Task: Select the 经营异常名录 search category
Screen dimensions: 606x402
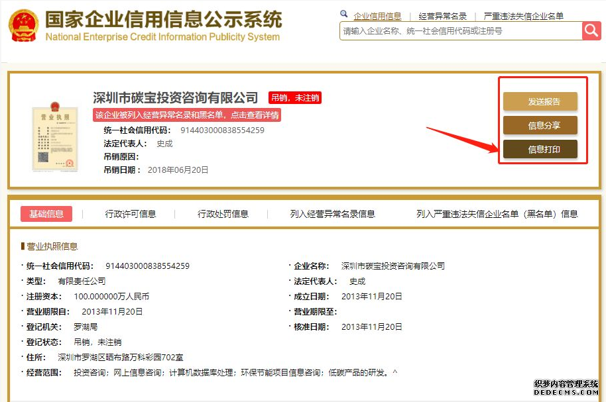Action: point(442,16)
